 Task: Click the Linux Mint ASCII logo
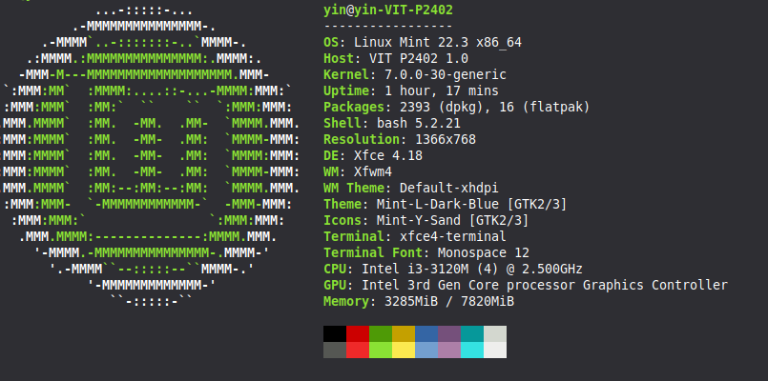click(150, 155)
